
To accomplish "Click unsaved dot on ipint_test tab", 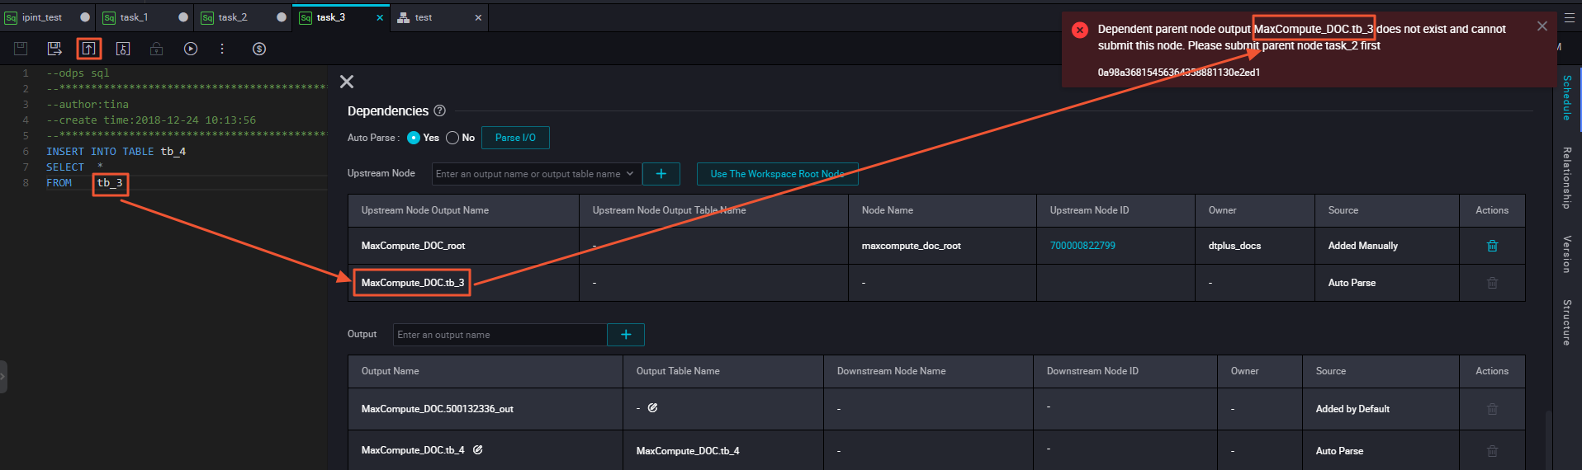I will click(x=85, y=17).
